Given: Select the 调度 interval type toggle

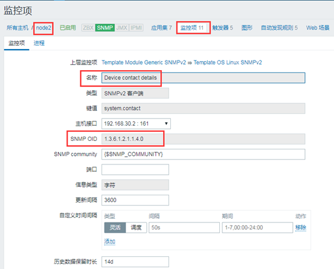Looking at the screenshot, I should tap(136, 227).
